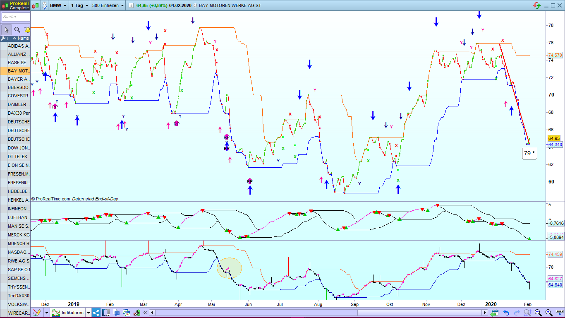Screen dimensions: 565x318
Task: Select WIRECAR. in the list
Action: click(19, 313)
